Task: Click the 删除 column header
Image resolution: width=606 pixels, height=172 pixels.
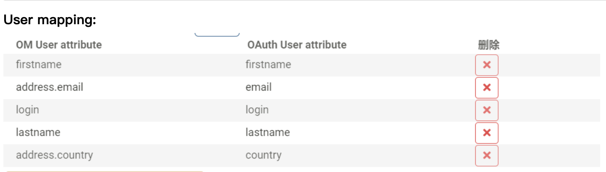Action: point(488,45)
